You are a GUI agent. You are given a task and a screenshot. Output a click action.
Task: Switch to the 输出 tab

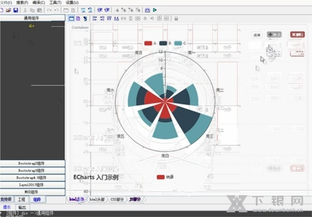coord(22,207)
